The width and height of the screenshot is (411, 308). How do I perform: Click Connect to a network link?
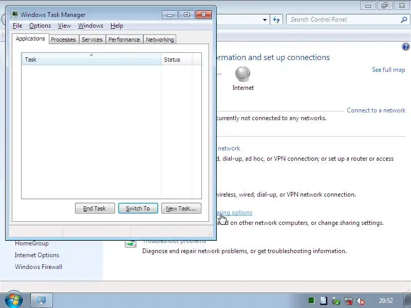click(376, 110)
